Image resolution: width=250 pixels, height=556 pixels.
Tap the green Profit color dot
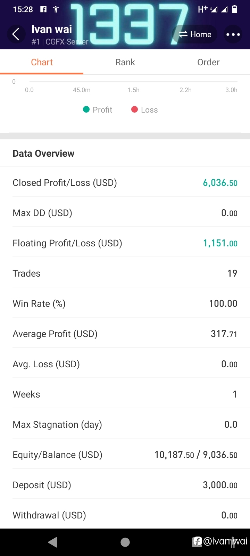click(x=86, y=110)
